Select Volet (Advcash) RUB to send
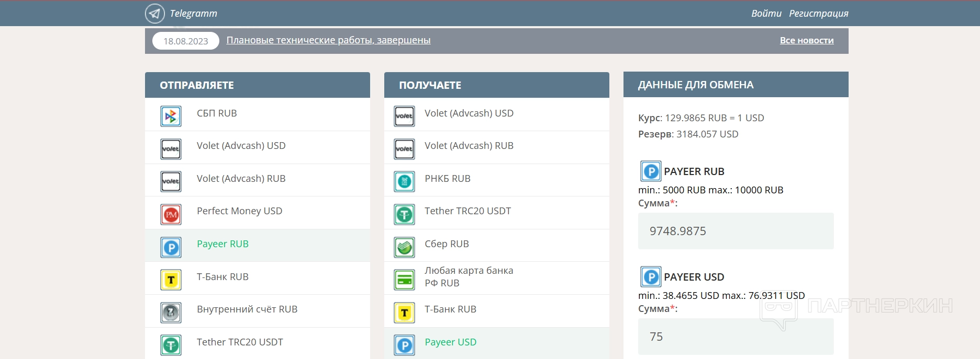This screenshot has height=359, width=980. tap(258, 180)
